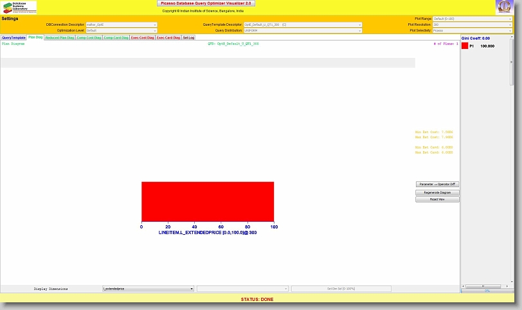Expand the Query Distribution dropdown
The height and width of the screenshot is (310, 522).
(302, 30)
